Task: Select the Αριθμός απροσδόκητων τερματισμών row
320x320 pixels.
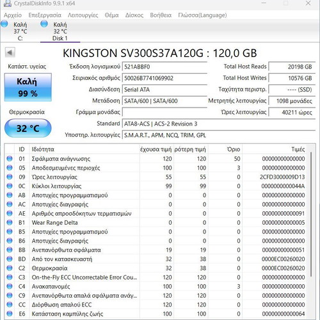Action: coord(156,213)
